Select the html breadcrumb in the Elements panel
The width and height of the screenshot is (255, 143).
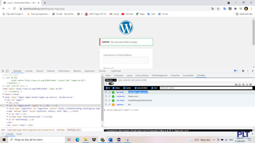(x=3, y=130)
